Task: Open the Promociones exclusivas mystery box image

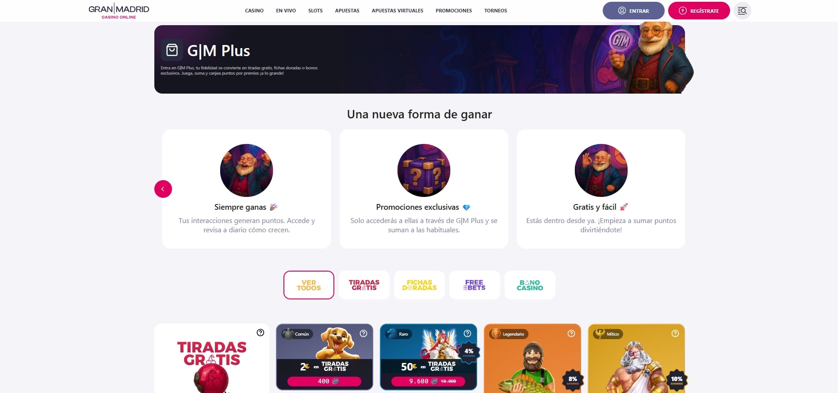Action: pos(424,170)
